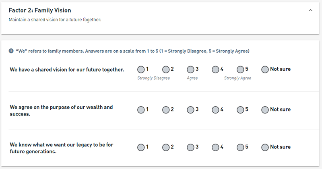Choose 2 for purpose of wealth statement
Viewport: 322px width, 169px height.
[166, 110]
